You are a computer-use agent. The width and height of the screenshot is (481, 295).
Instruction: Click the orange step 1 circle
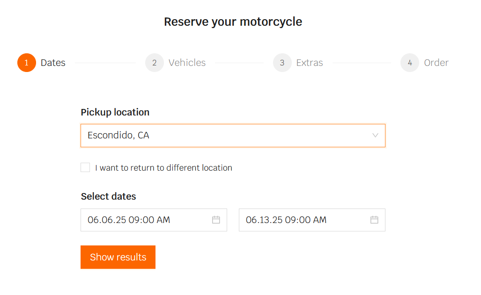point(27,63)
